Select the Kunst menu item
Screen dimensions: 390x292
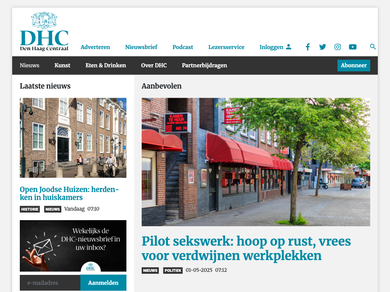(x=62, y=65)
